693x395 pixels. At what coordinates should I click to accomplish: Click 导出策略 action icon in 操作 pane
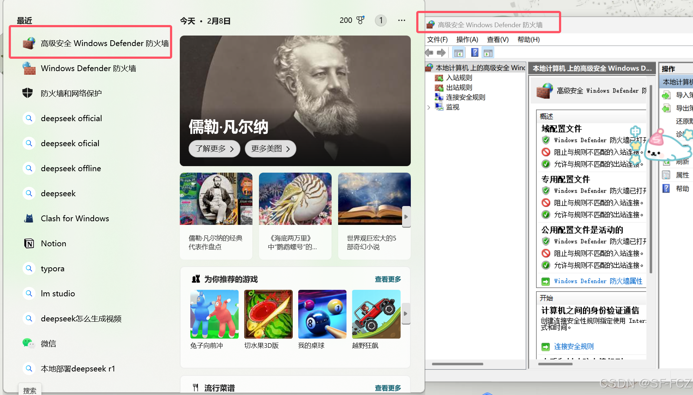666,108
